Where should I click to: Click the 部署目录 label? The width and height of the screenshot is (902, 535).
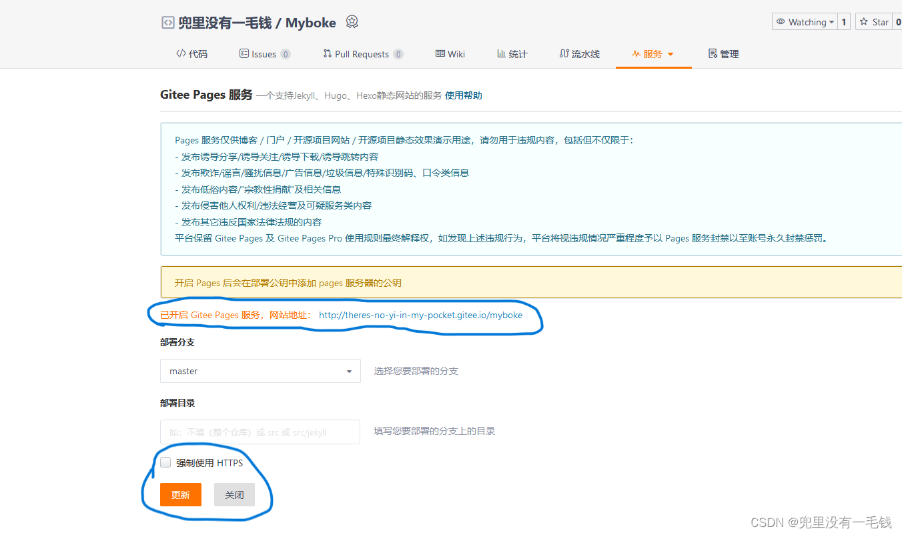tap(177, 403)
